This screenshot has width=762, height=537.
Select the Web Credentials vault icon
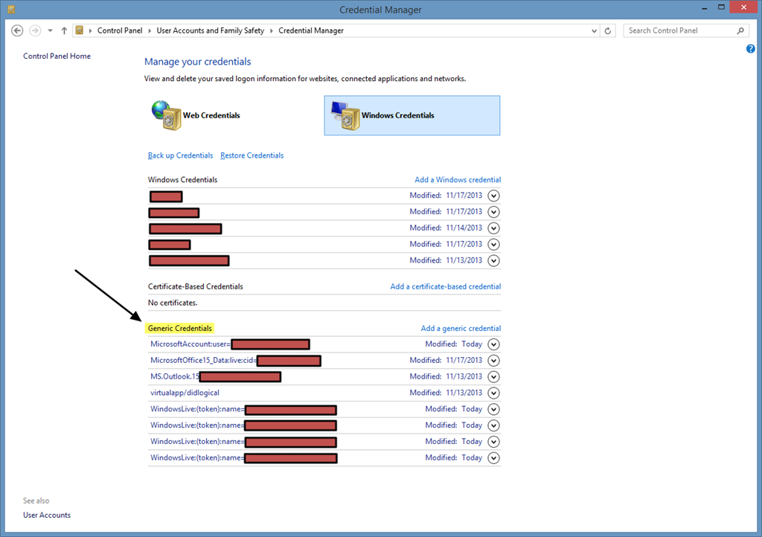coord(167,115)
